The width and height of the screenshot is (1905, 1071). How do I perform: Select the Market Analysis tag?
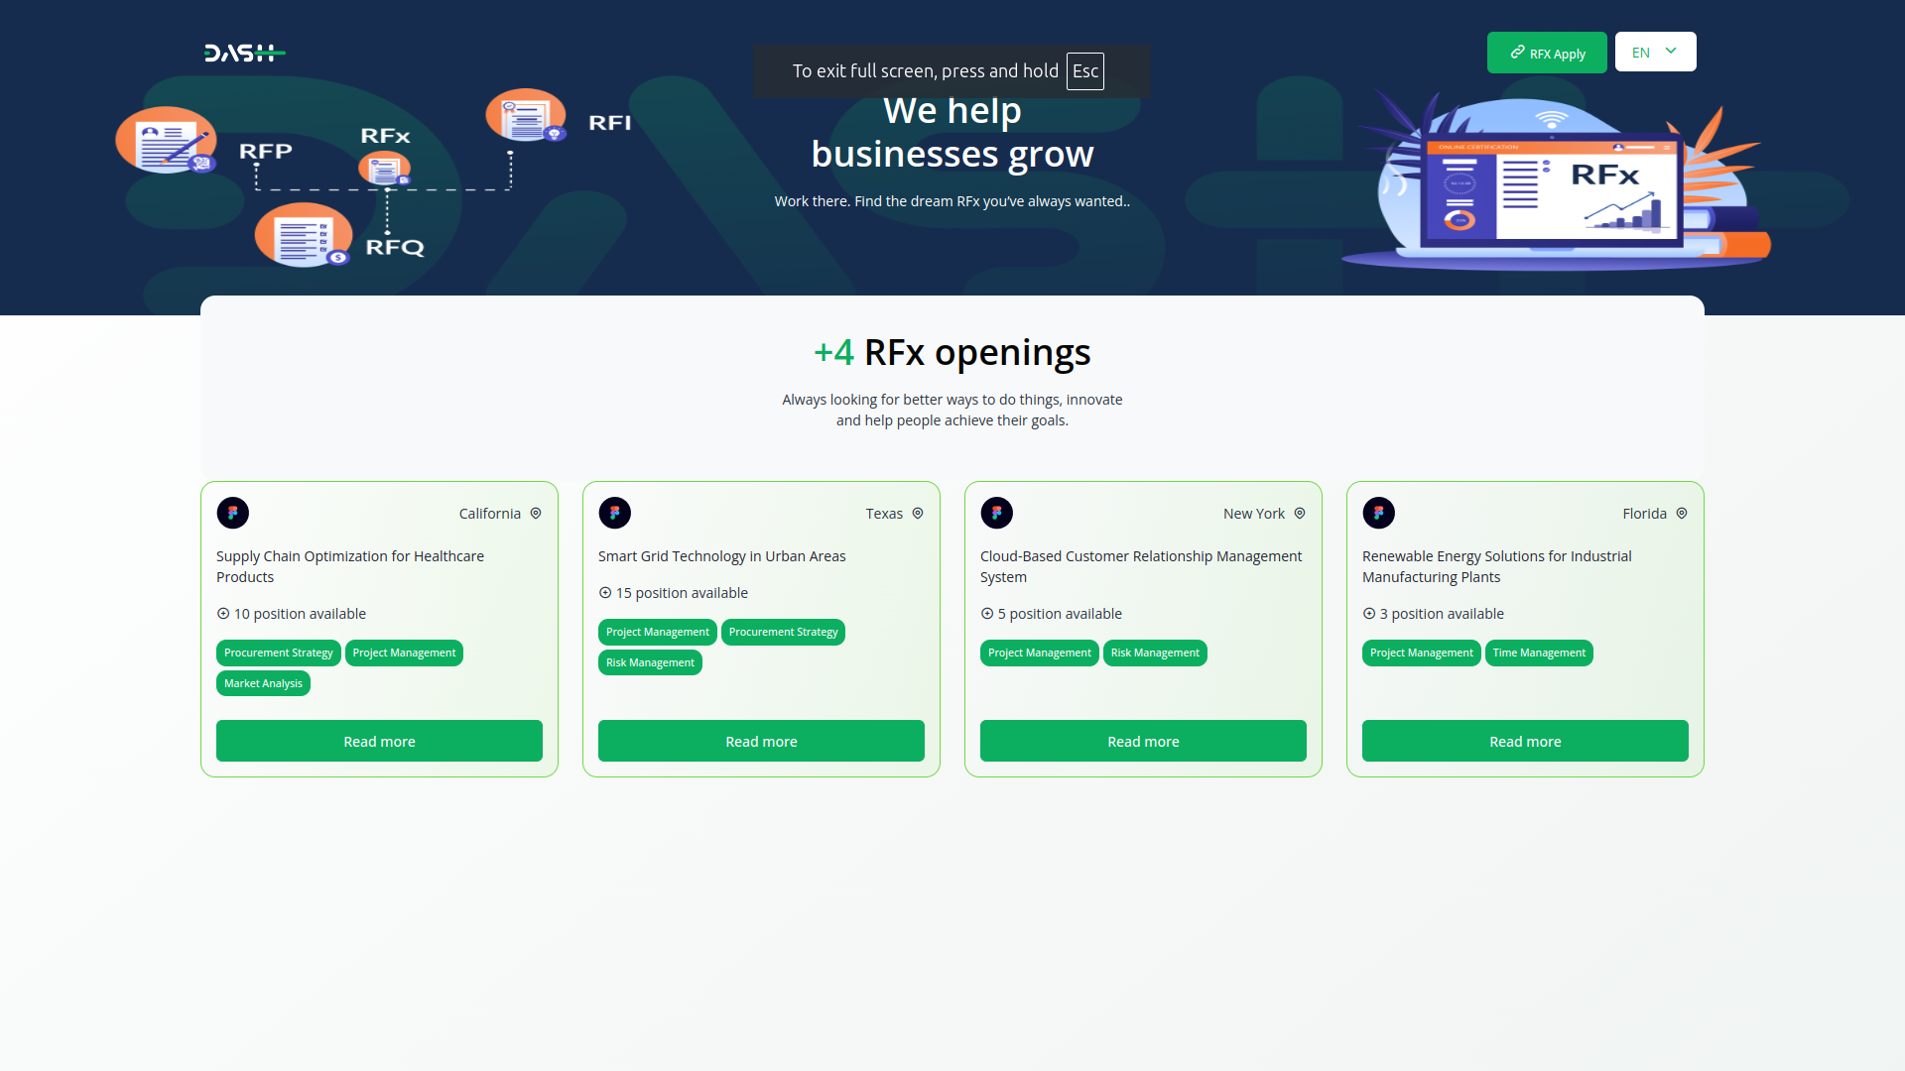tap(263, 683)
